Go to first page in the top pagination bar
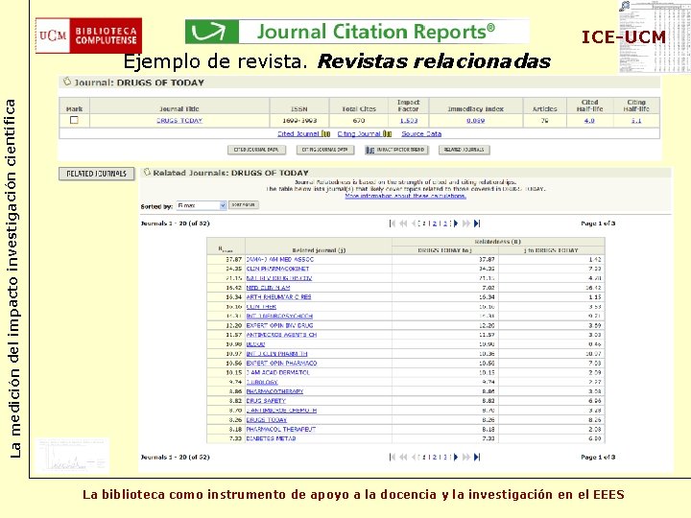This screenshot has width=691, height=518. coord(393,224)
